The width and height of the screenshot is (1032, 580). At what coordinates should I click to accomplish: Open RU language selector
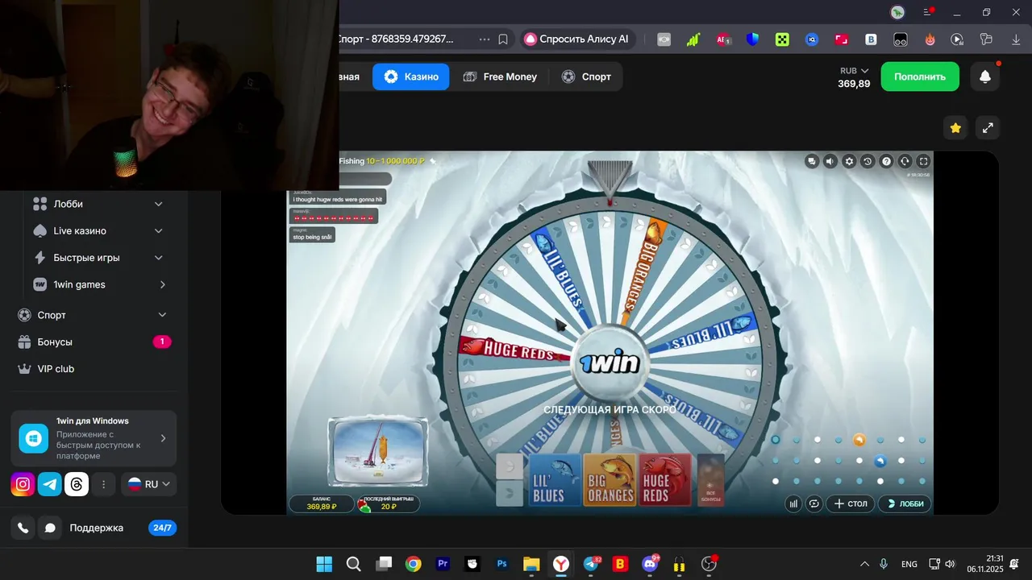pyautogui.click(x=149, y=484)
